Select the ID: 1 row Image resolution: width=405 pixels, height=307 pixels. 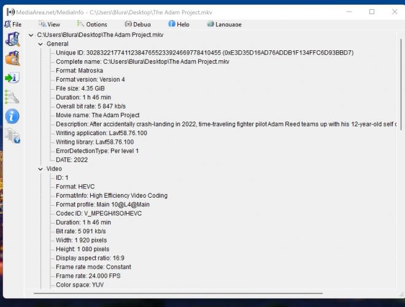click(x=62, y=177)
